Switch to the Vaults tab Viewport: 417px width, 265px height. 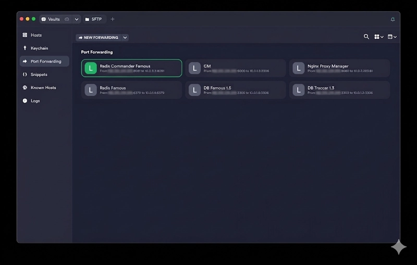click(x=55, y=19)
